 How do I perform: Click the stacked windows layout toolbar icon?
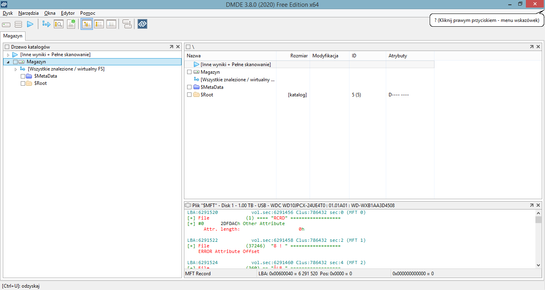point(127,24)
